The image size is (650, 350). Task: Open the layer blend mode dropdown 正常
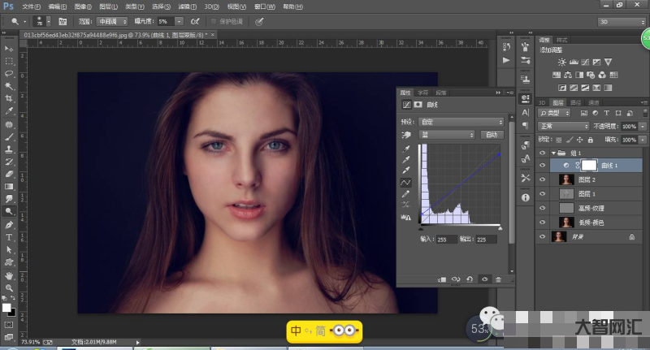click(x=564, y=127)
